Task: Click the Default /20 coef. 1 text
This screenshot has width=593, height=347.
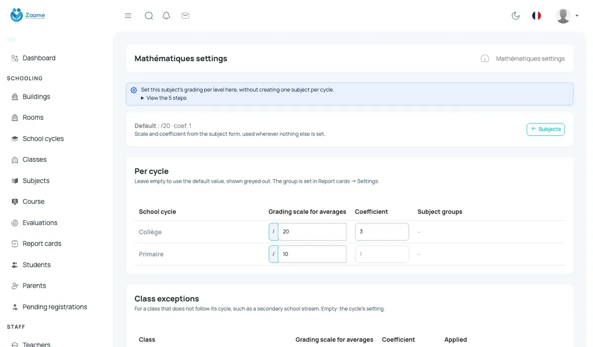Action: (x=163, y=126)
